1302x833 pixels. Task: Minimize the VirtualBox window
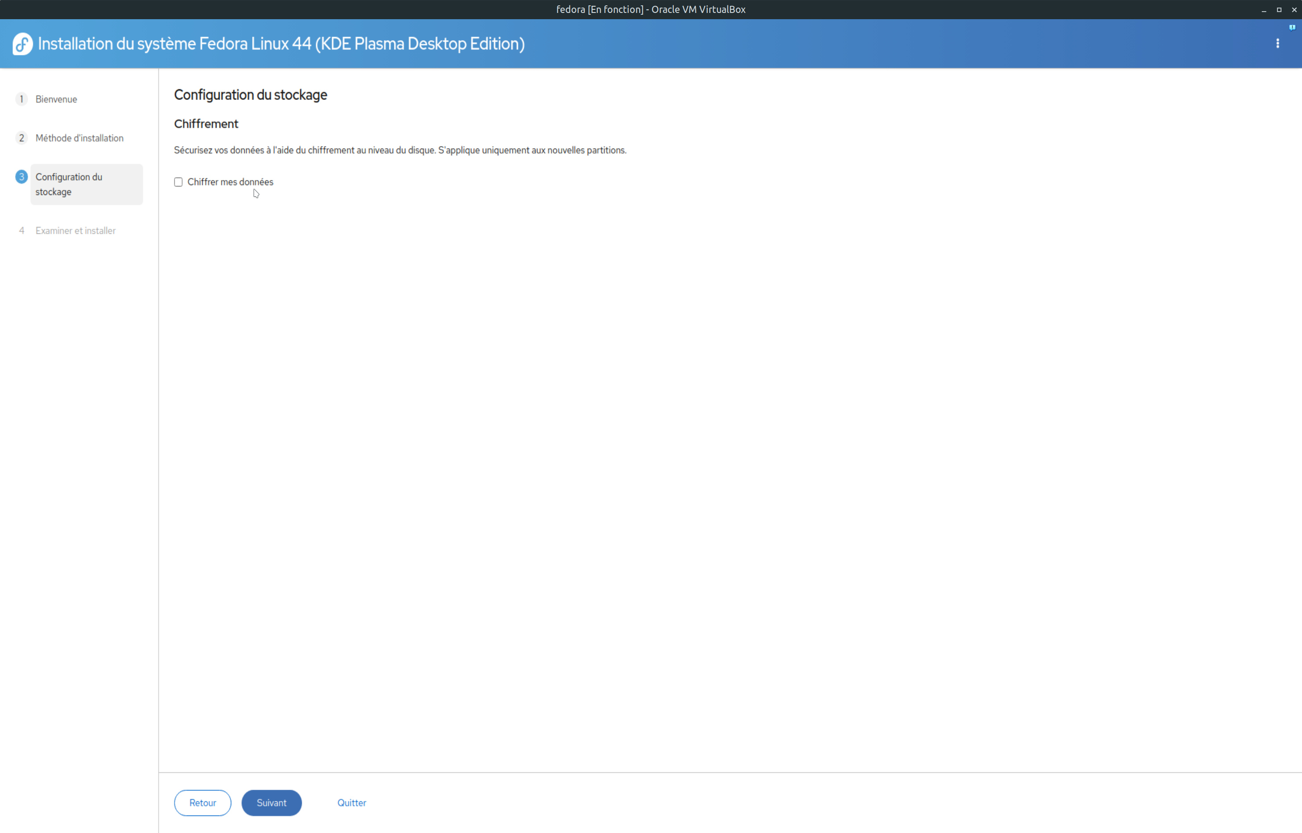tap(1264, 10)
